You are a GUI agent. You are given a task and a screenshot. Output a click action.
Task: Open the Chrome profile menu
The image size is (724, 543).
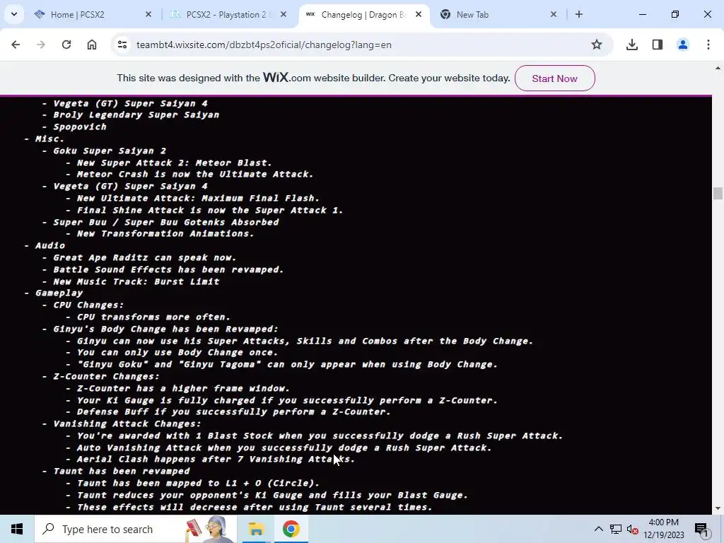point(683,45)
